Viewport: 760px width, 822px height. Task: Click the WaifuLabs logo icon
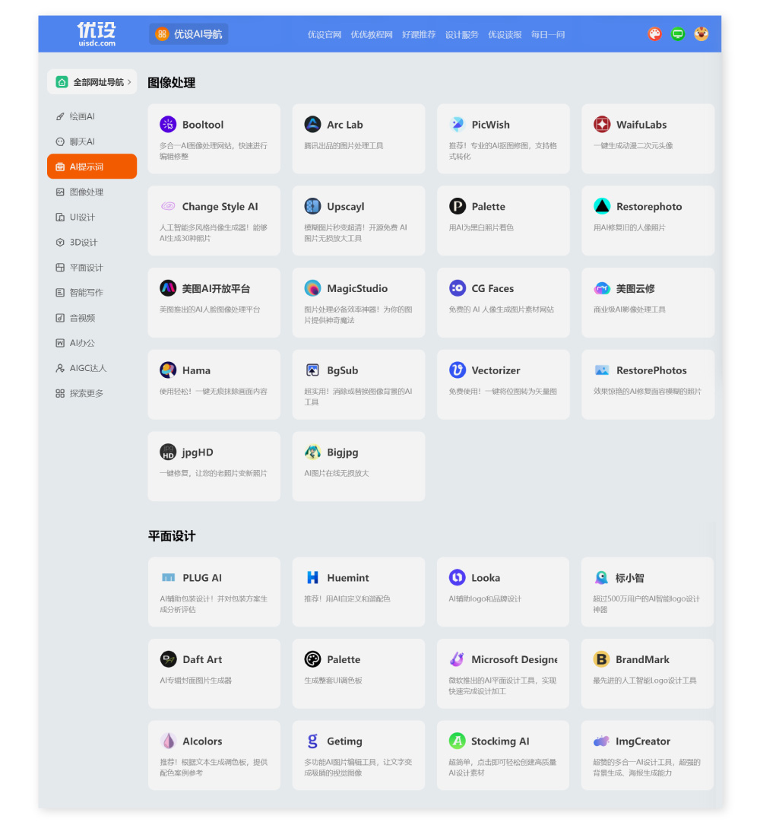point(602,124)
